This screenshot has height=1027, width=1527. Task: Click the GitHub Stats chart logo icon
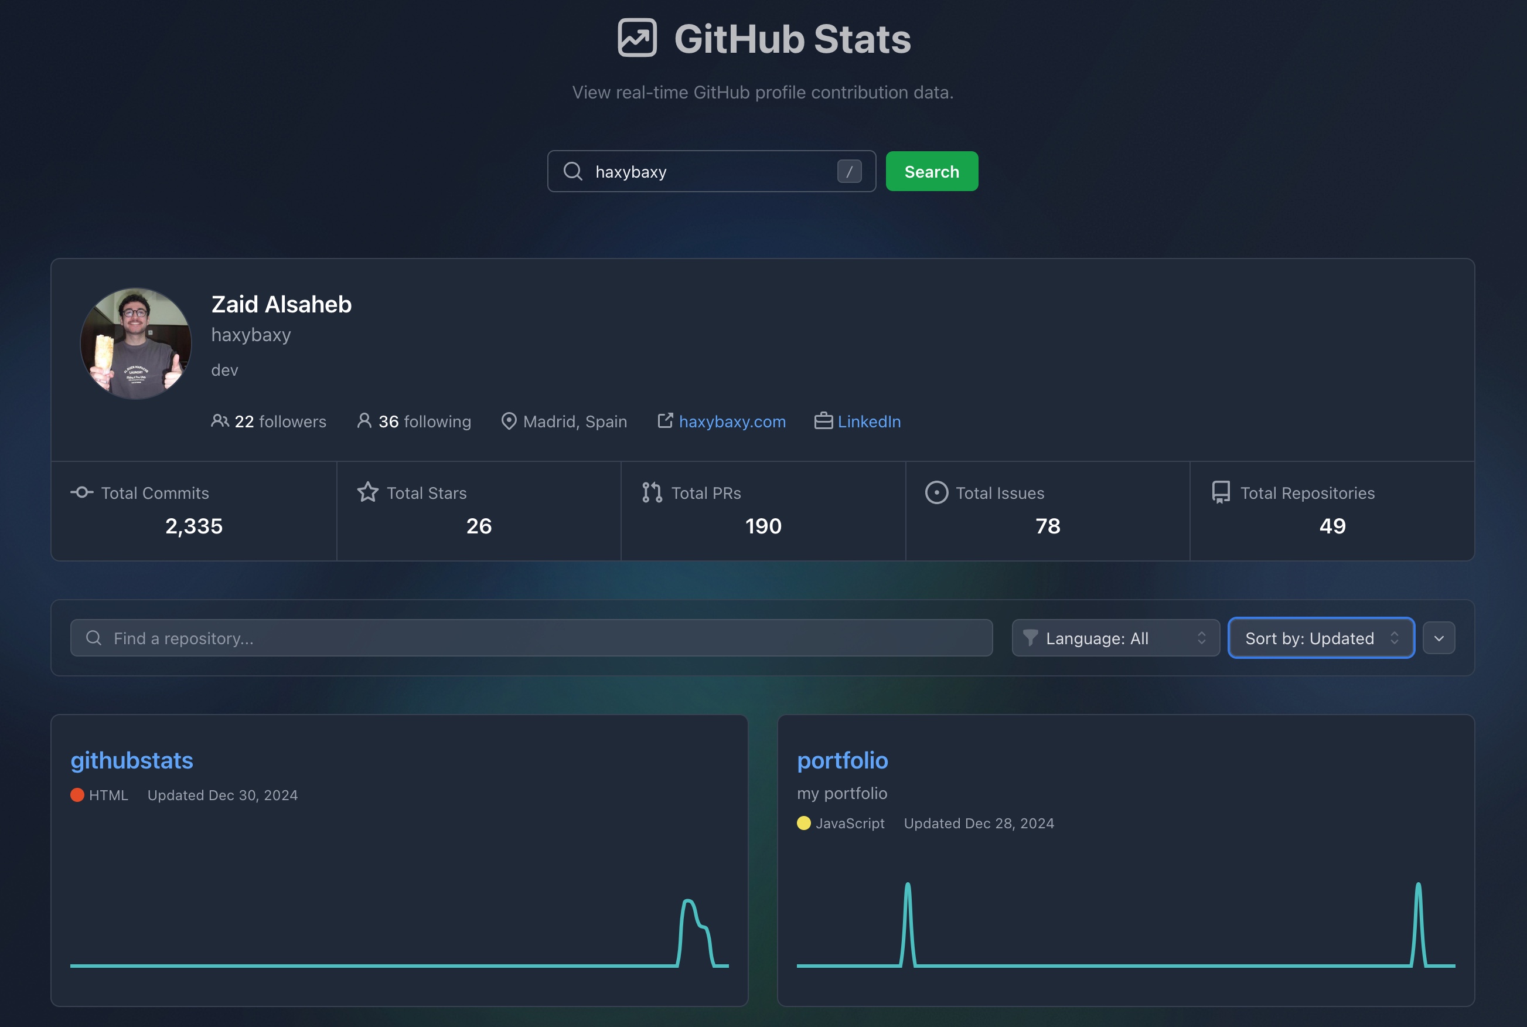click(636, 38)
